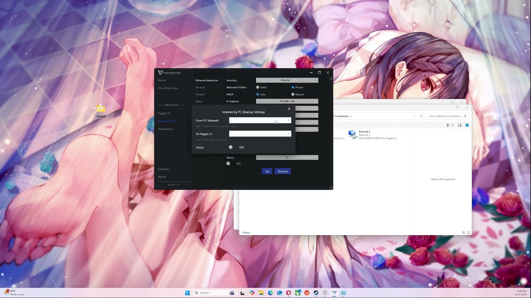Click the search magnifier in Network Connections
The height and width of the screenshot is (298, 531).
click(466, 116)
